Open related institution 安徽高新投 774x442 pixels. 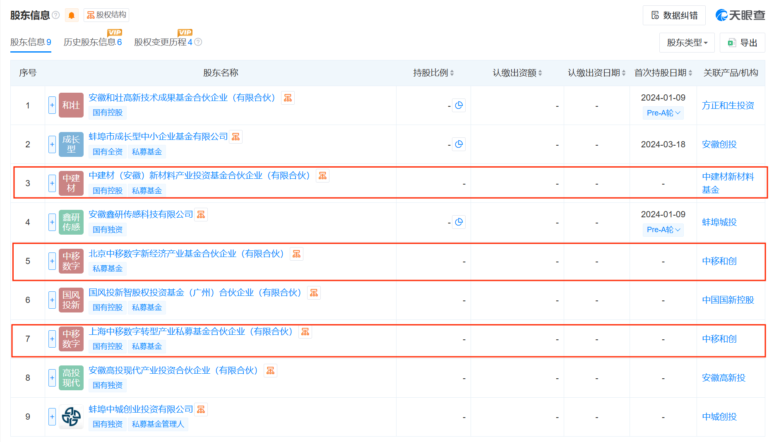coord(724,378)
